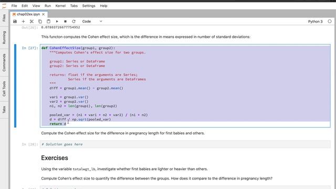This screenshot has height=189, width=336.
Task: Click the Python 3 kernel name
Action: (315, 22)
